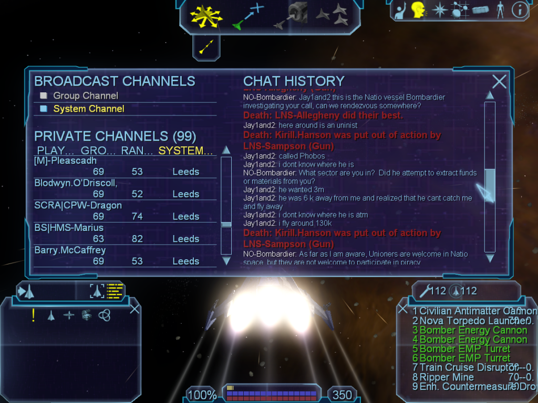Close the Chat History window

[x=499, y=82]
